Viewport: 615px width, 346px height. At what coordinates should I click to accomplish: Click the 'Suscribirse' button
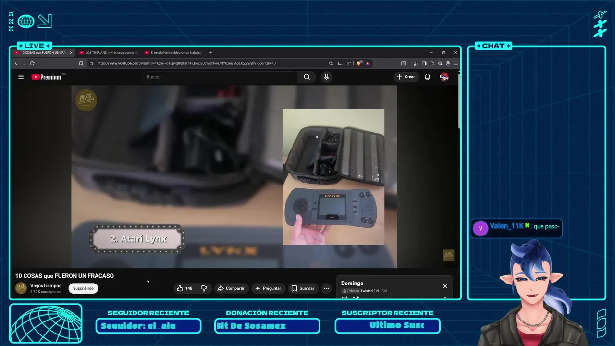[x=83, y=288]
